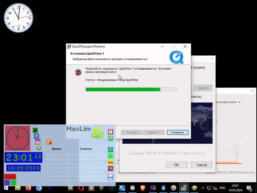Open the magic wand app on taskbar
257x193 pixels.
coord(122,188)
